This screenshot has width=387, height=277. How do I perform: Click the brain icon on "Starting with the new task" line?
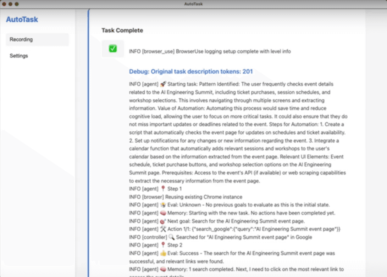pos(163,213)
